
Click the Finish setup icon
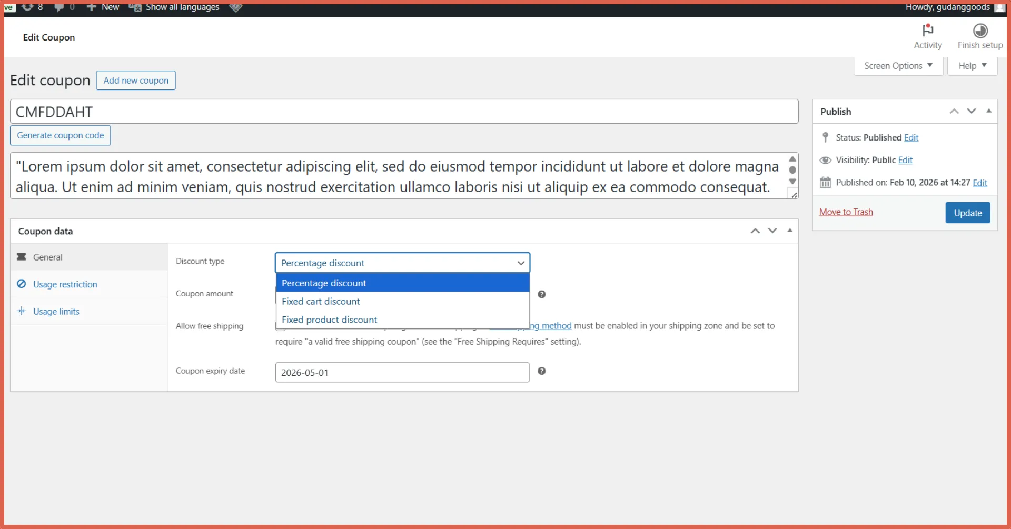coord(980,31)
